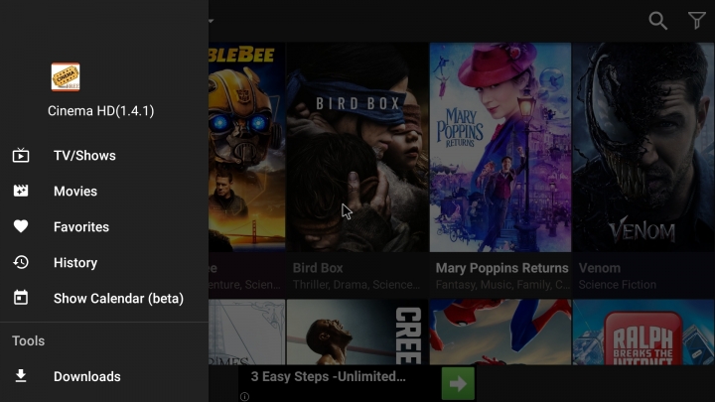Open Show Calendar (beta)

point(104,298)
